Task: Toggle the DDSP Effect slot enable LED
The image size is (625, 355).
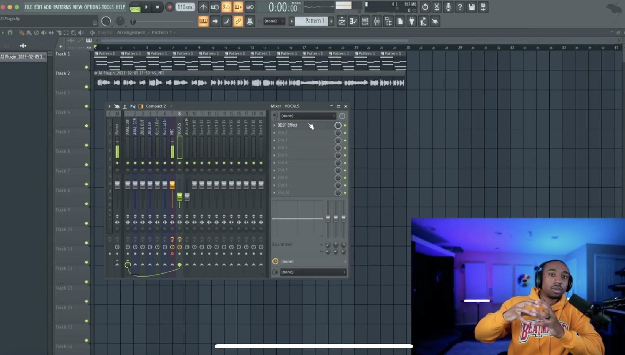Action: point(345,125)
